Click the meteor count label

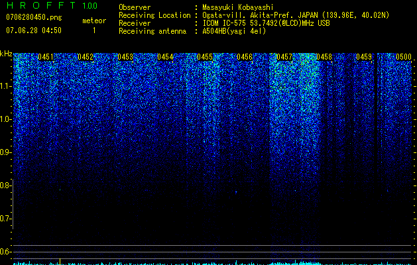(x=94, y=21)
